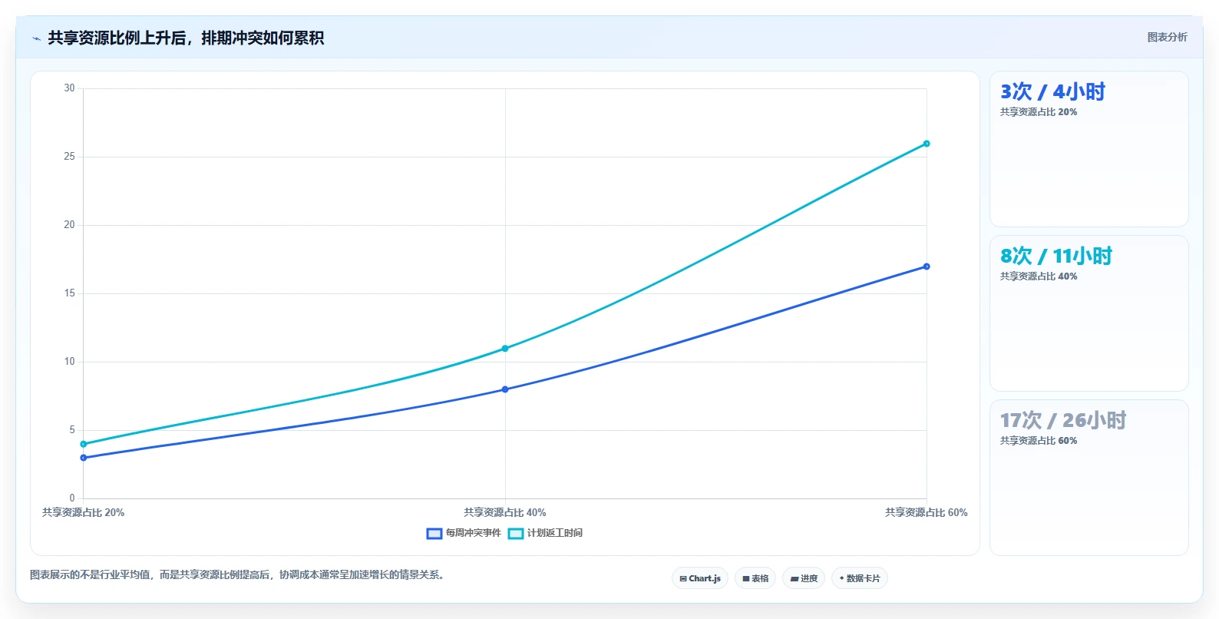The image size is (1219, 619).
Task: Click the 8次 / 11小时 card value
Action: click(x=1055, y=257)
